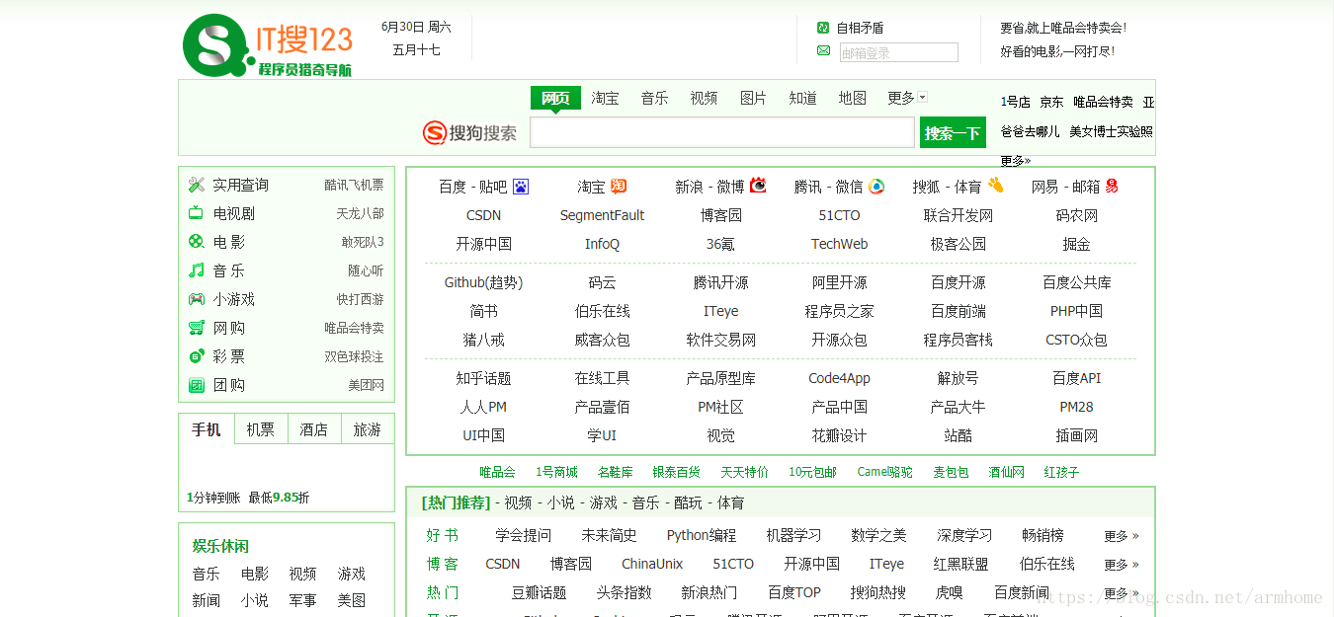The height and width of the screenshot is (617, 1334).
Task: Open the 开源中国 link in top grid
Action: (483, 244)
